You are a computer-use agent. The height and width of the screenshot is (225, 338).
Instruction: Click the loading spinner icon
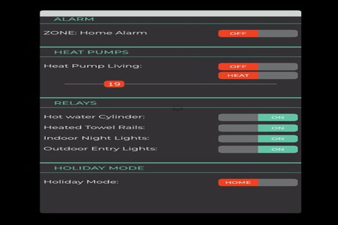point(177,108)
